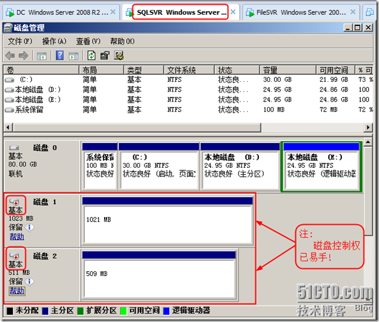
Task: Open the Help question-mark toolbar icon
Action: (59, 55)
